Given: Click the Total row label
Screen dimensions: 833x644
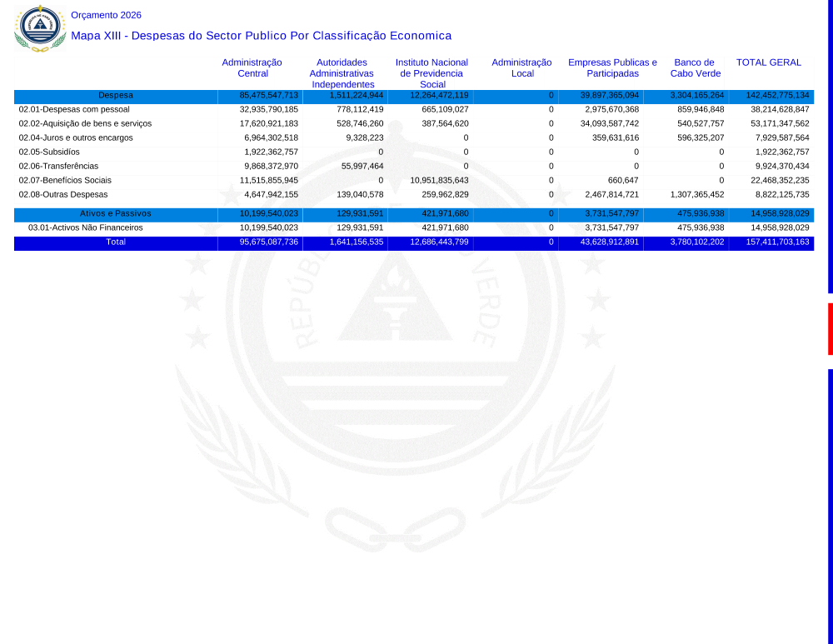Looking at the screenshot, I should pyautogui.click(x=115, y=242).
